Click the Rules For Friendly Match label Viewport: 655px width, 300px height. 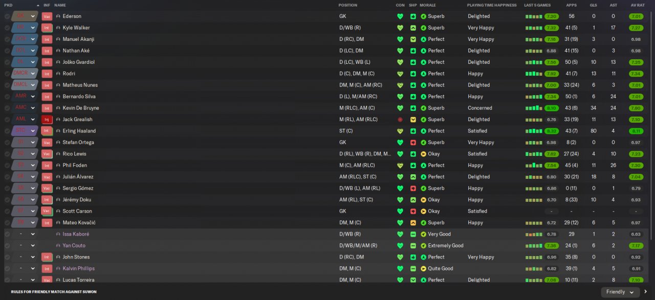coord(54,292)
